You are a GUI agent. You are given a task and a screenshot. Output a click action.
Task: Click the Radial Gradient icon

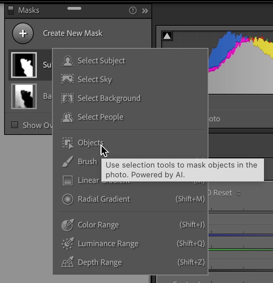coord(68,199)
